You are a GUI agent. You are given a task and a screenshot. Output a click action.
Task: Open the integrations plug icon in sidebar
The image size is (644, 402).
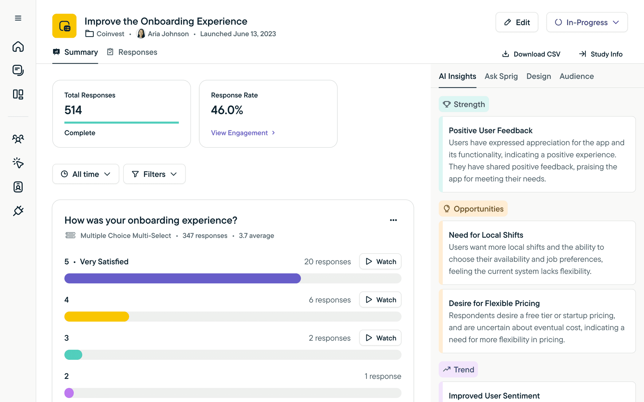click(18, 211)
